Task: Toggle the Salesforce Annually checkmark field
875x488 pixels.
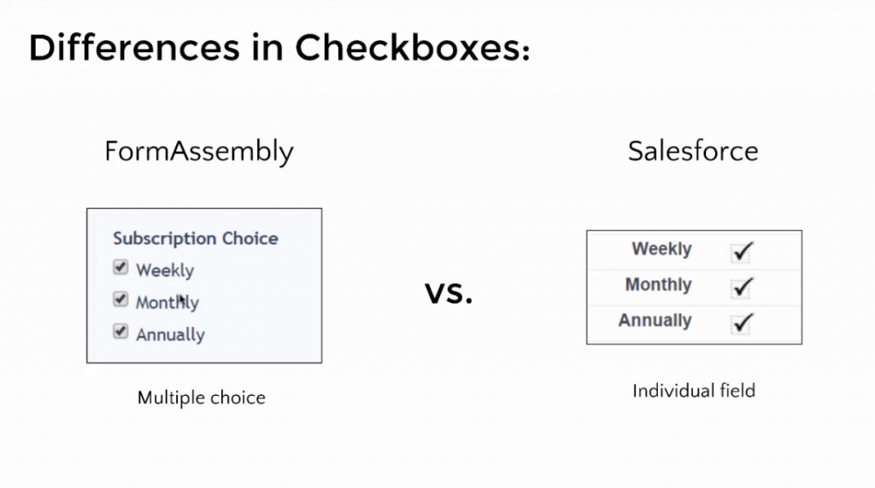Action: tap(742, 323)
